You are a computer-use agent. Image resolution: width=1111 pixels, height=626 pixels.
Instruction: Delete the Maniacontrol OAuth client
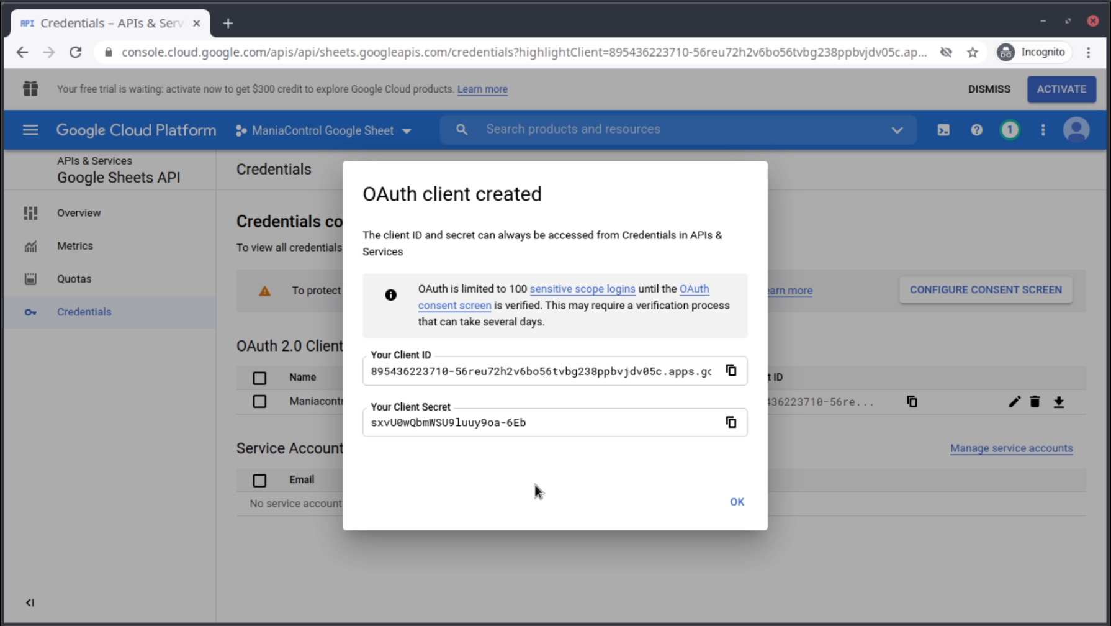tap(1035, 402)
